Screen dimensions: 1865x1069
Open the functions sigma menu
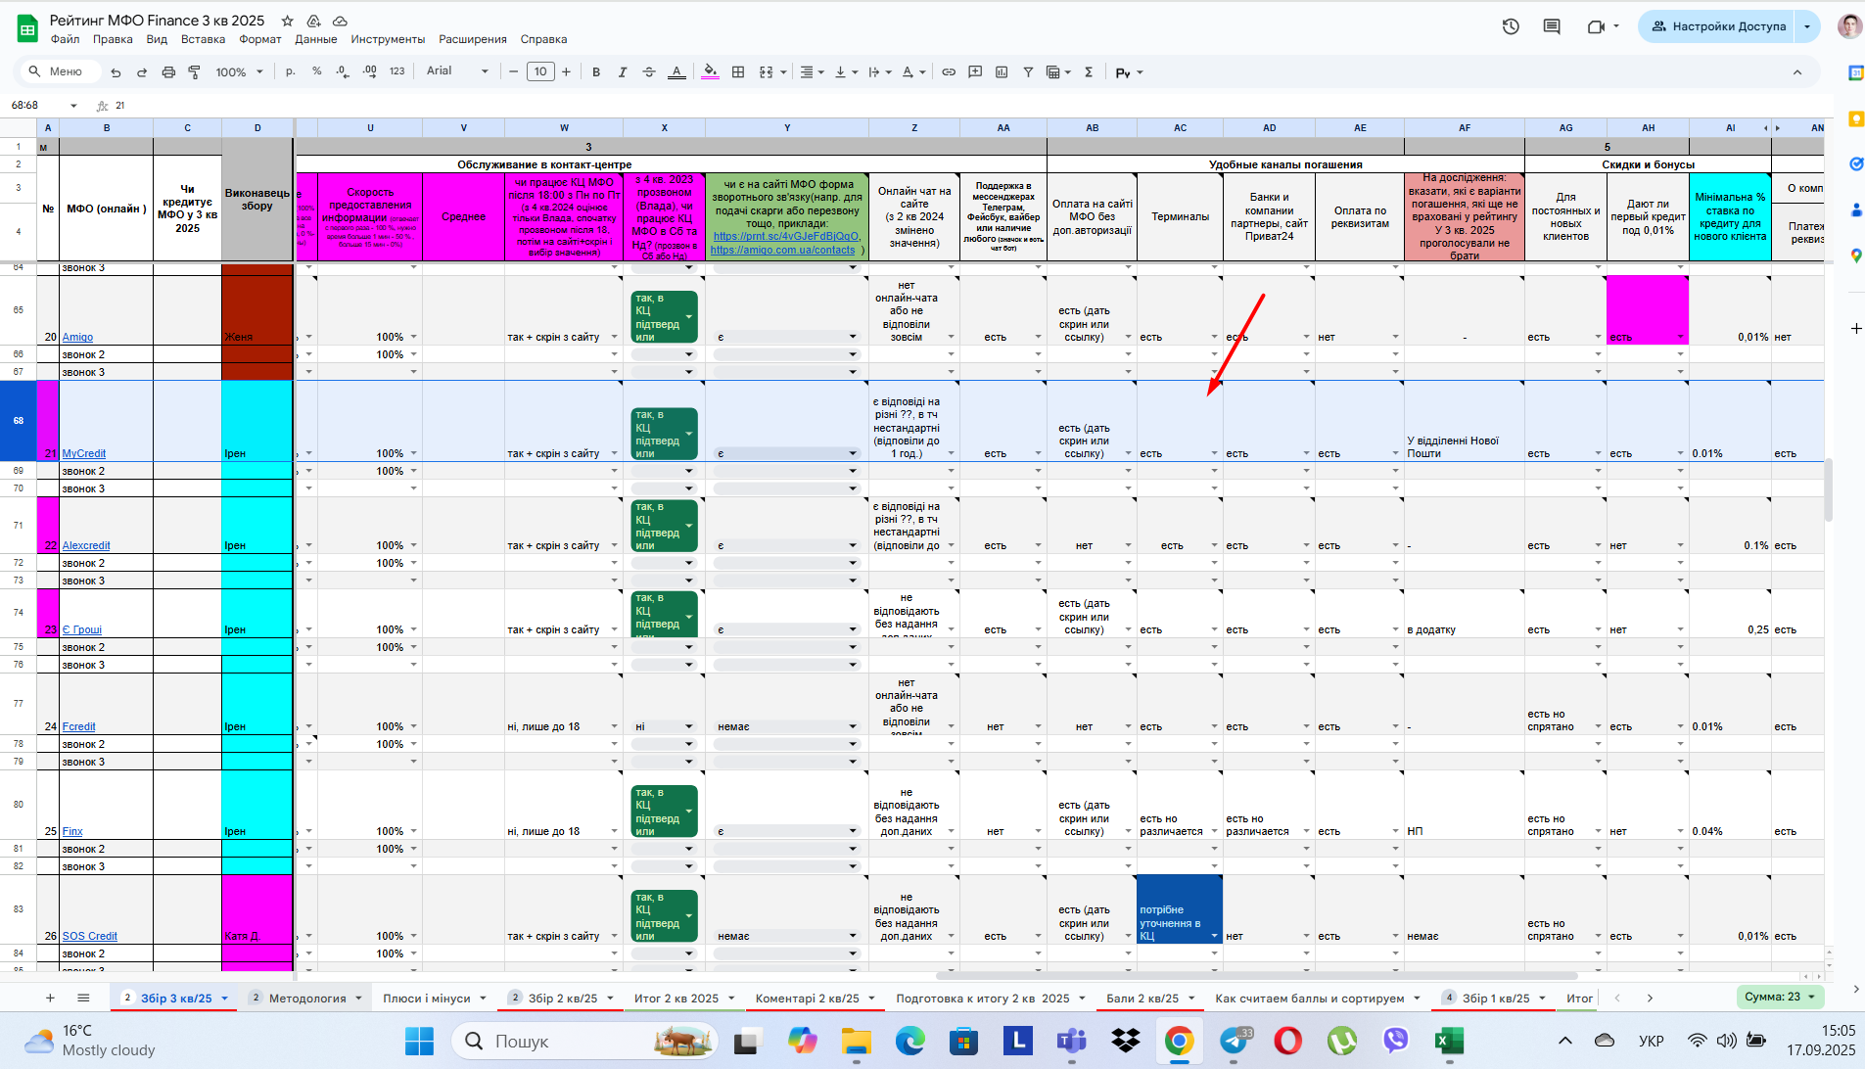[1089, 71]
